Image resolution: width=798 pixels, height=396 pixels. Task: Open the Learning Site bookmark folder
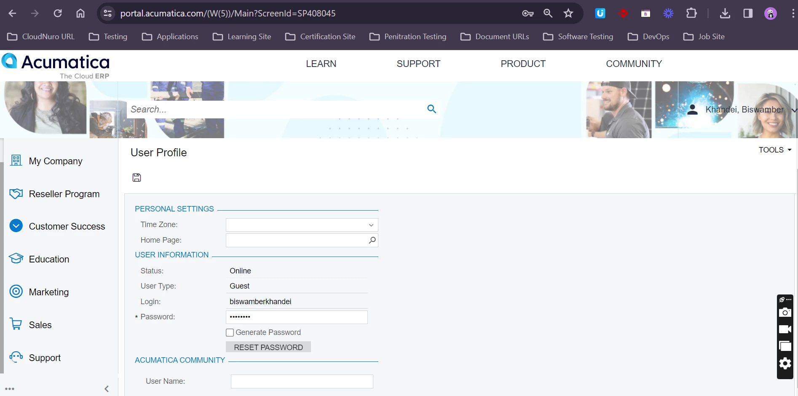pyautogui.click(x=242, y=37)
